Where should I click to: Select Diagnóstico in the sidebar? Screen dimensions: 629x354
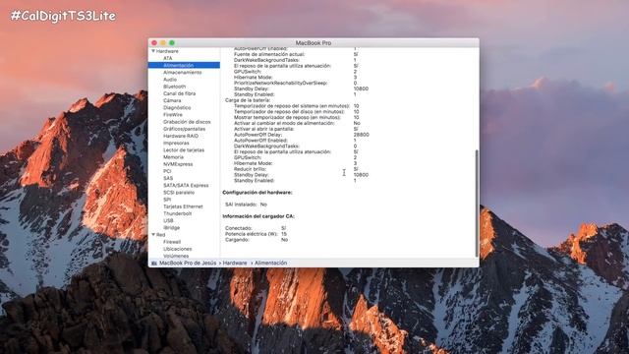(x=177, y=107)
